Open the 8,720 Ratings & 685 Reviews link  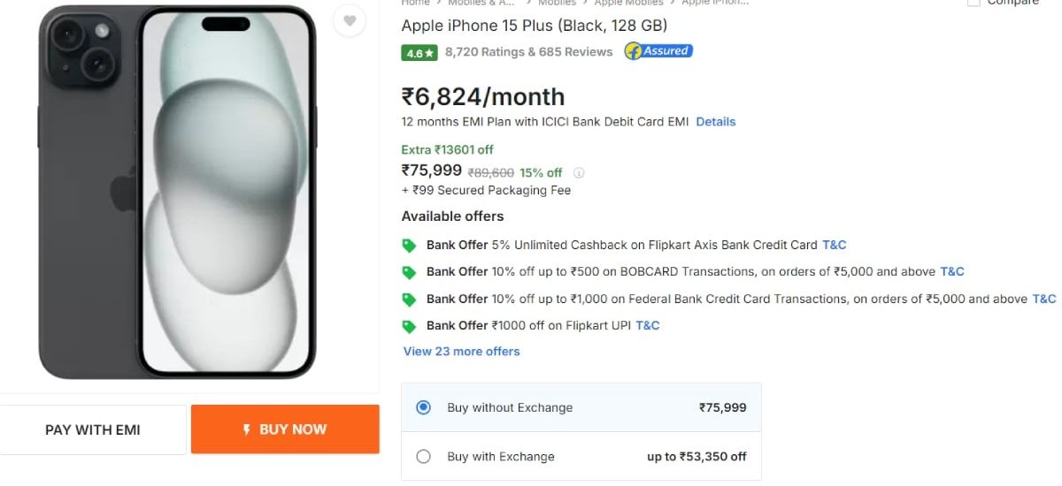[528, 52]
